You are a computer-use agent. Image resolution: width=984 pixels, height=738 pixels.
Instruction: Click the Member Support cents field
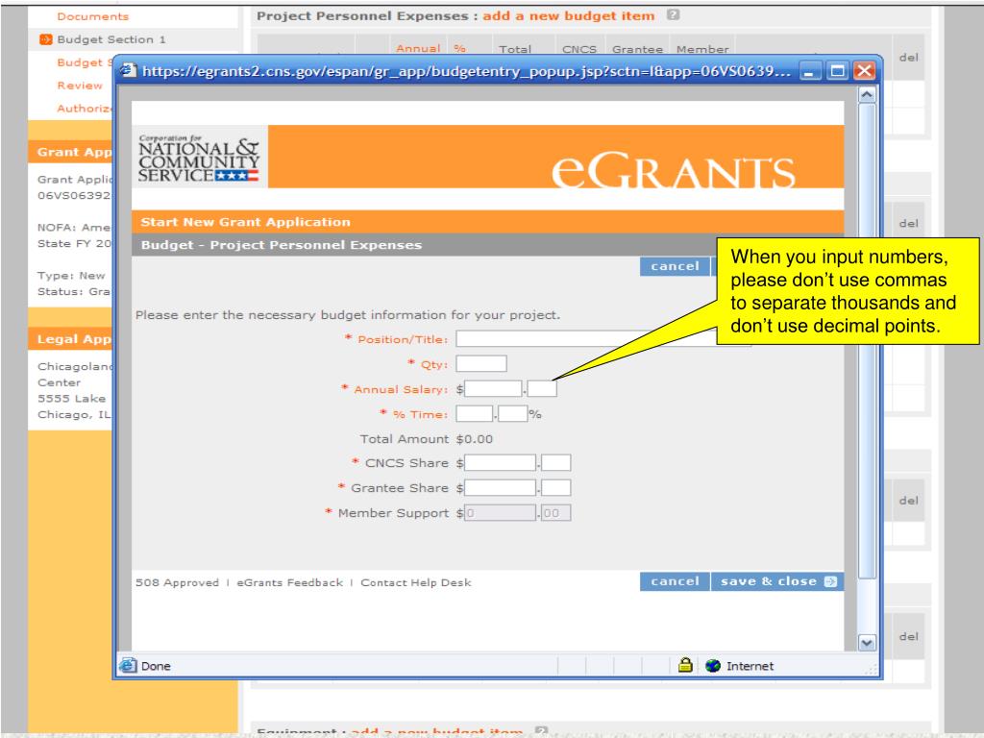556,513
